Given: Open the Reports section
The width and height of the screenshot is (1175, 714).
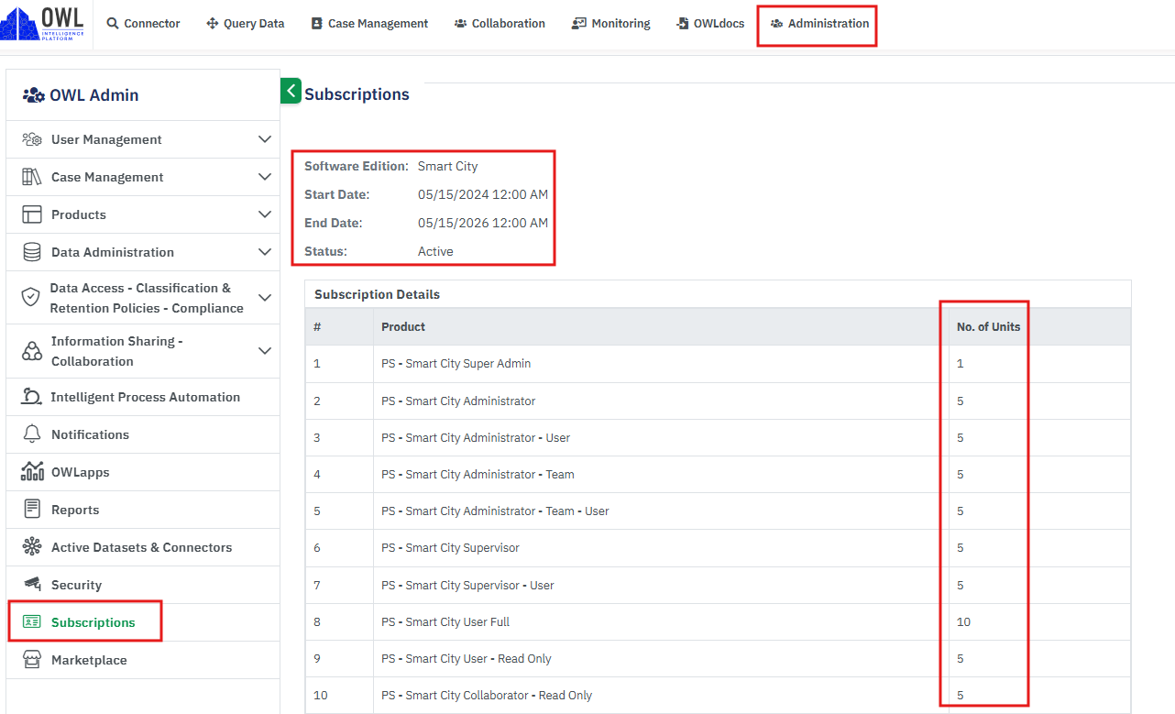Looking at the screenshot, I should point(143,510).
